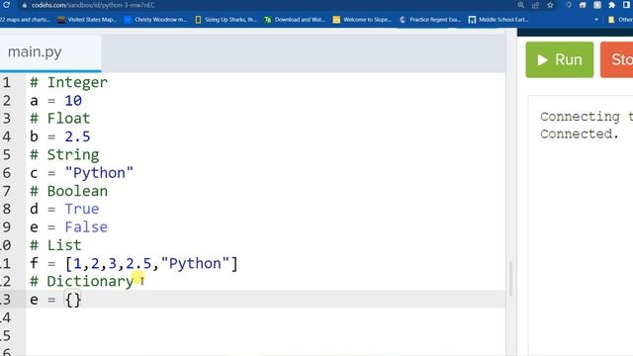The image size is (633, 356).
Task: Open the Extensions puzzle piece icon
Action: click(x=611, y=5)
